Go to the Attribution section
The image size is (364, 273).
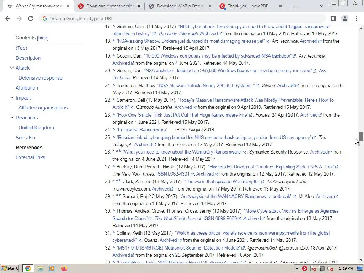[x=27, y=88]
